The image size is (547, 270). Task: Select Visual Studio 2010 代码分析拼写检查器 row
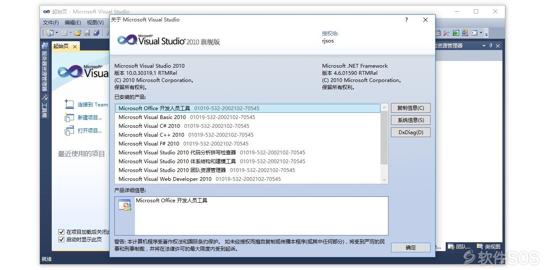point(247,152)
